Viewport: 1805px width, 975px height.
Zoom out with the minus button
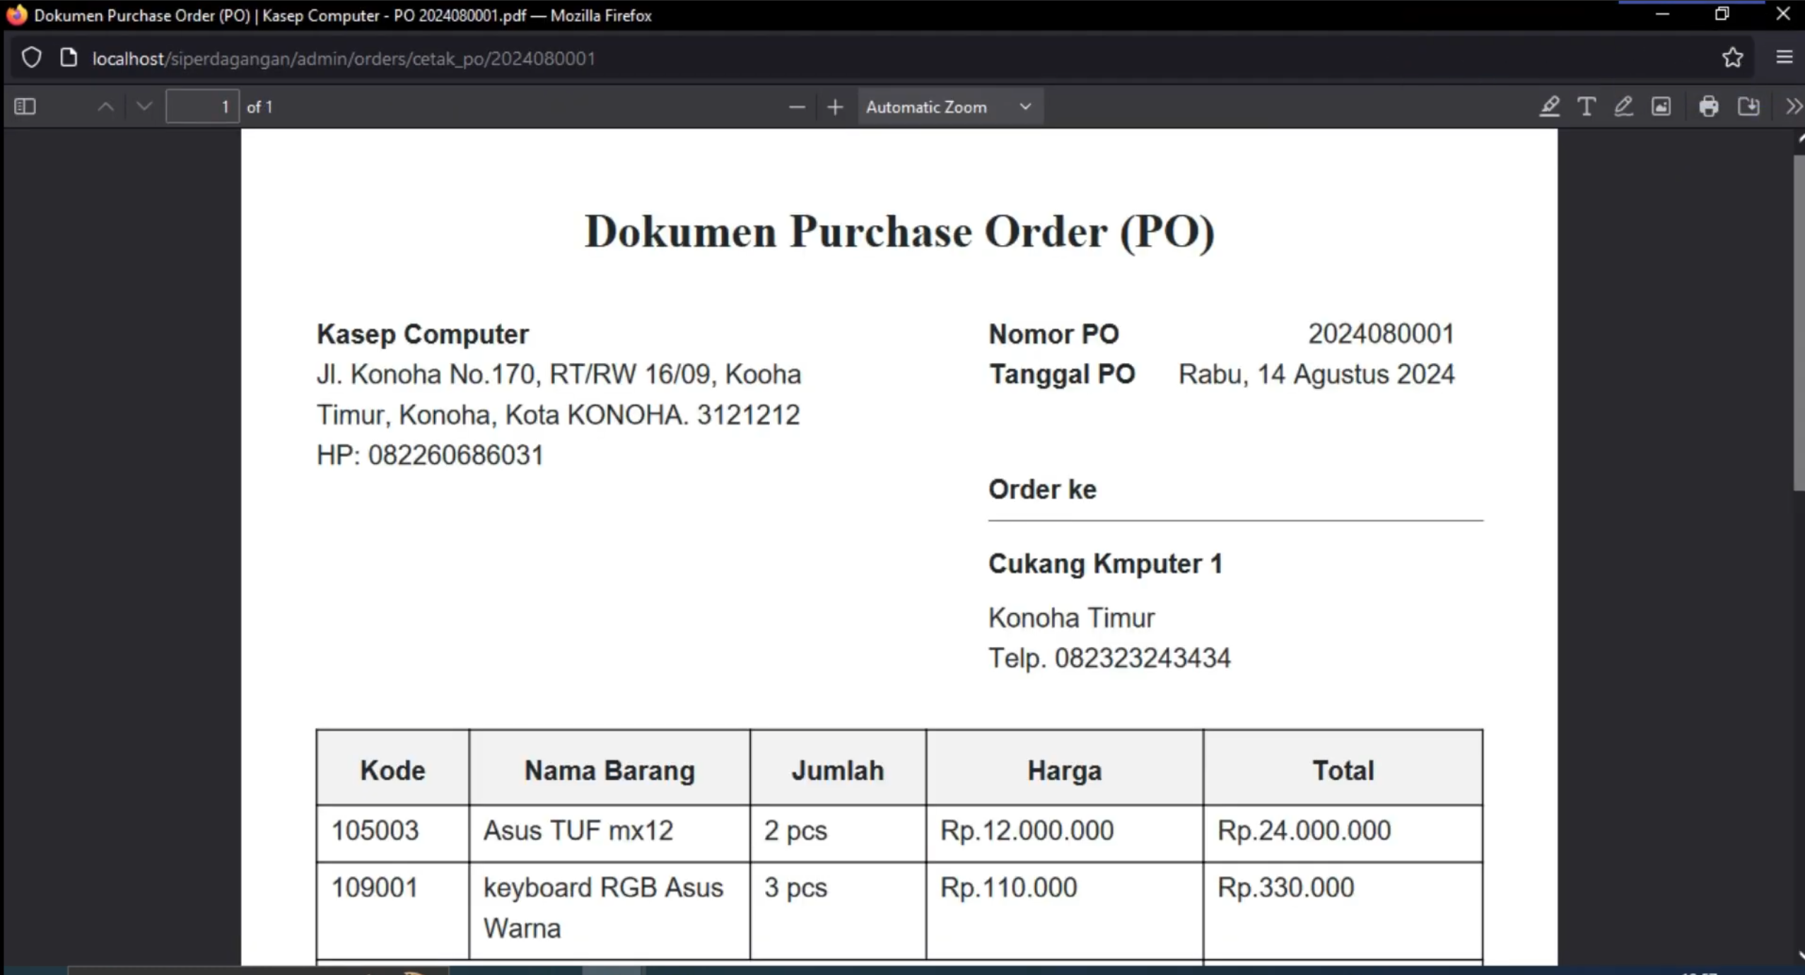point(797,107)
